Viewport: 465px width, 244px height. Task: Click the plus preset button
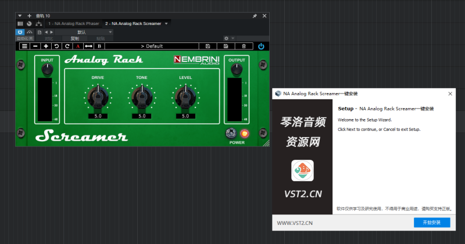click(46, 46)
